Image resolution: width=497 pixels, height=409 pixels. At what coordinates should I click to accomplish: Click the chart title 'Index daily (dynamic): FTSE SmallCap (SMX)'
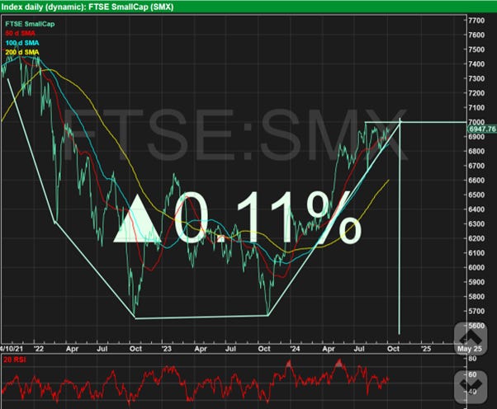pyautogui.click(x=88, y=7)
